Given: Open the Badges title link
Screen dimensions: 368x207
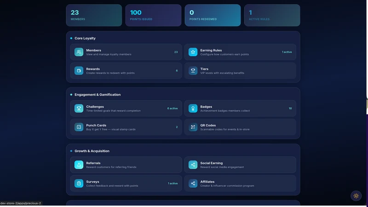Looking at the screenshot, I should (x=206, y=107).
